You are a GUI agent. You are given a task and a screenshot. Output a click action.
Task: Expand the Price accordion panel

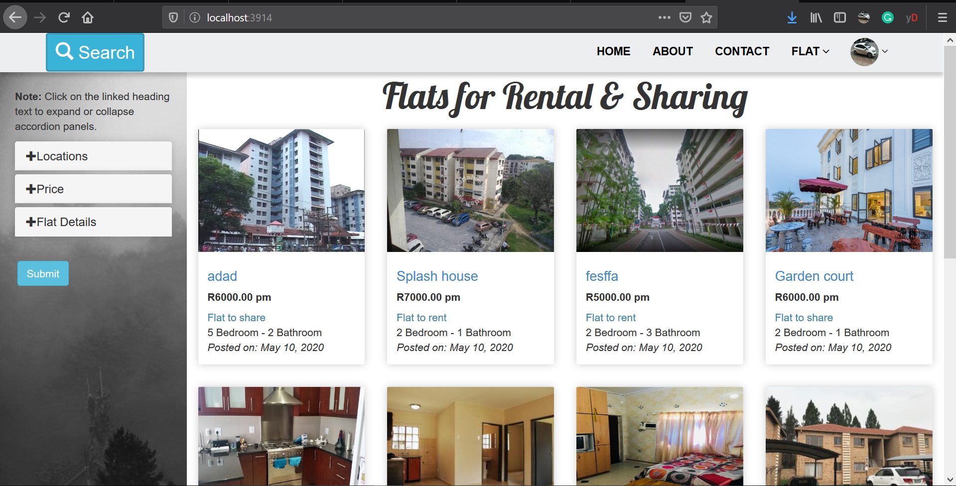tap(93, 189)
